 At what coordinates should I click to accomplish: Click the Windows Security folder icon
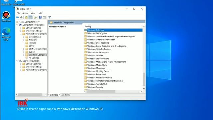(85, 87)
